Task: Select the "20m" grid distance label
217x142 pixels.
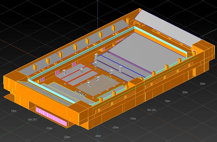Action: [185, 92]
